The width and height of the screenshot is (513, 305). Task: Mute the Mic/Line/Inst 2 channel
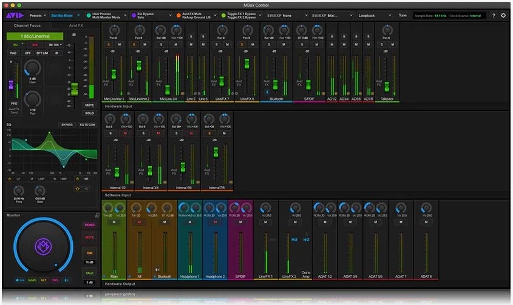(x=144, y=44)
